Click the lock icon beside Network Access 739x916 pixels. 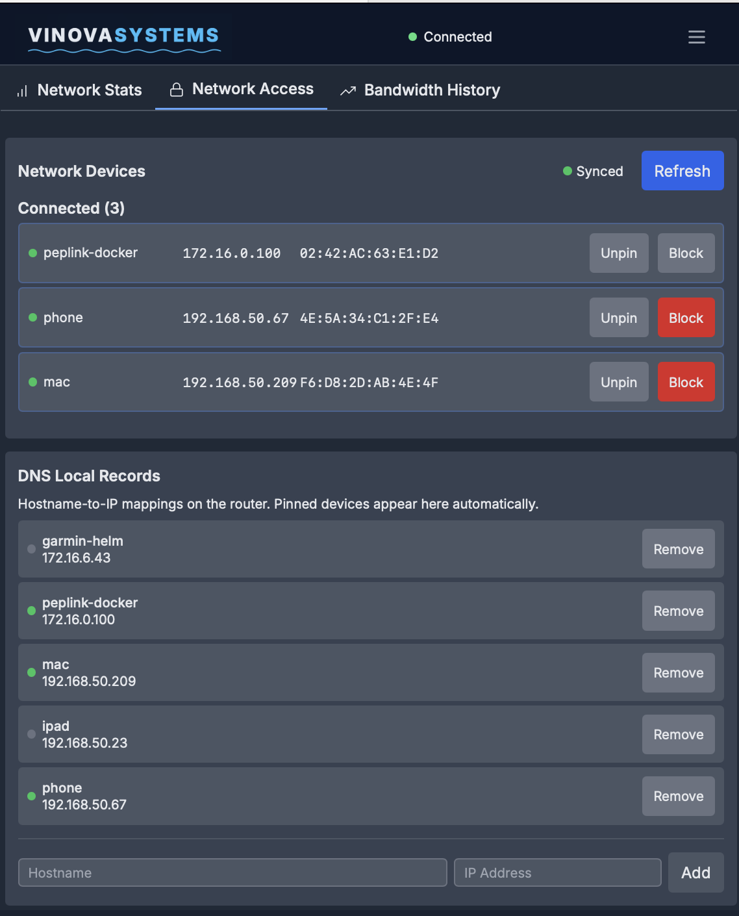(175, 89)
